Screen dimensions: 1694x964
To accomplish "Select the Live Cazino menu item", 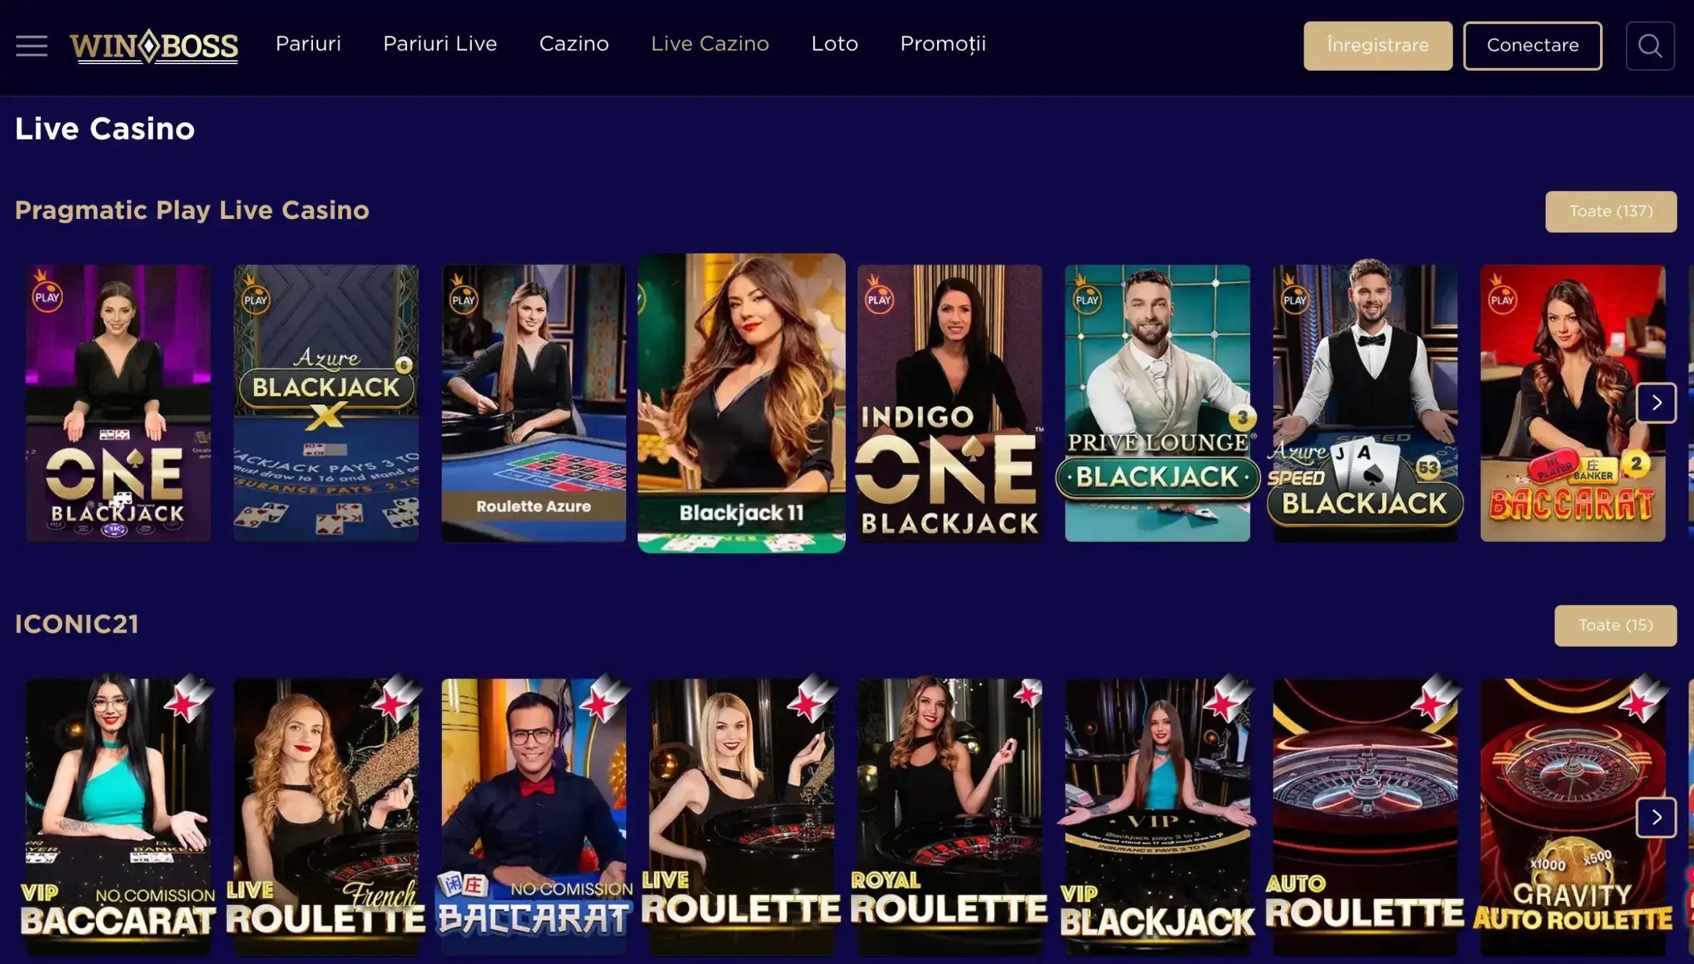I will tap(709, 44).
